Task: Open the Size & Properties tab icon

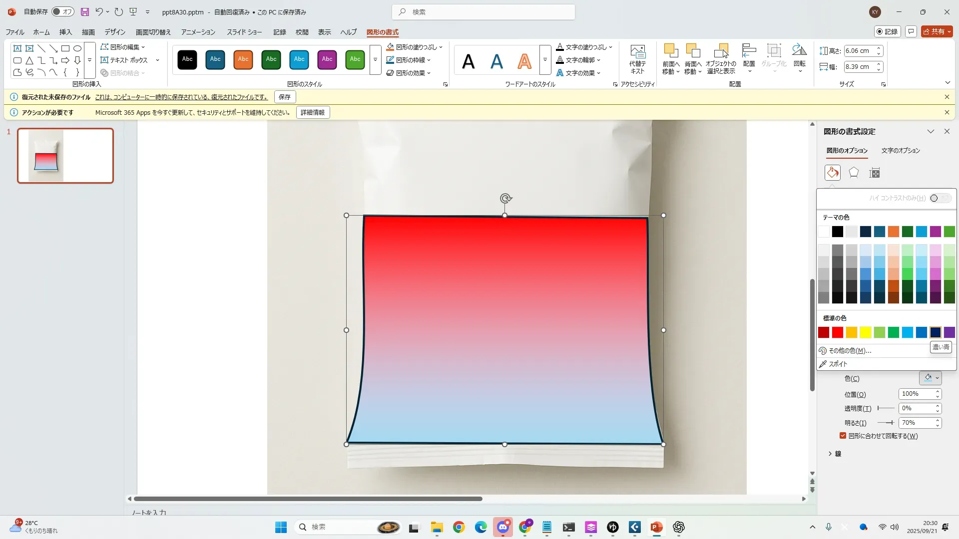Action: tap(874, 173)
